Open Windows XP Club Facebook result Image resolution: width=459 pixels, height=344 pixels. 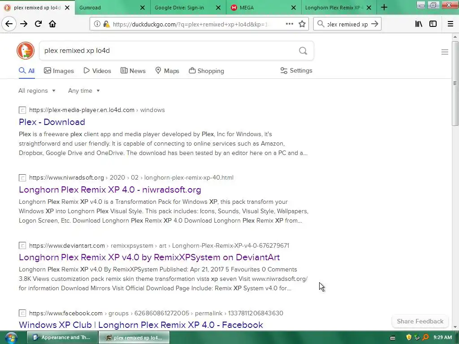141,325
